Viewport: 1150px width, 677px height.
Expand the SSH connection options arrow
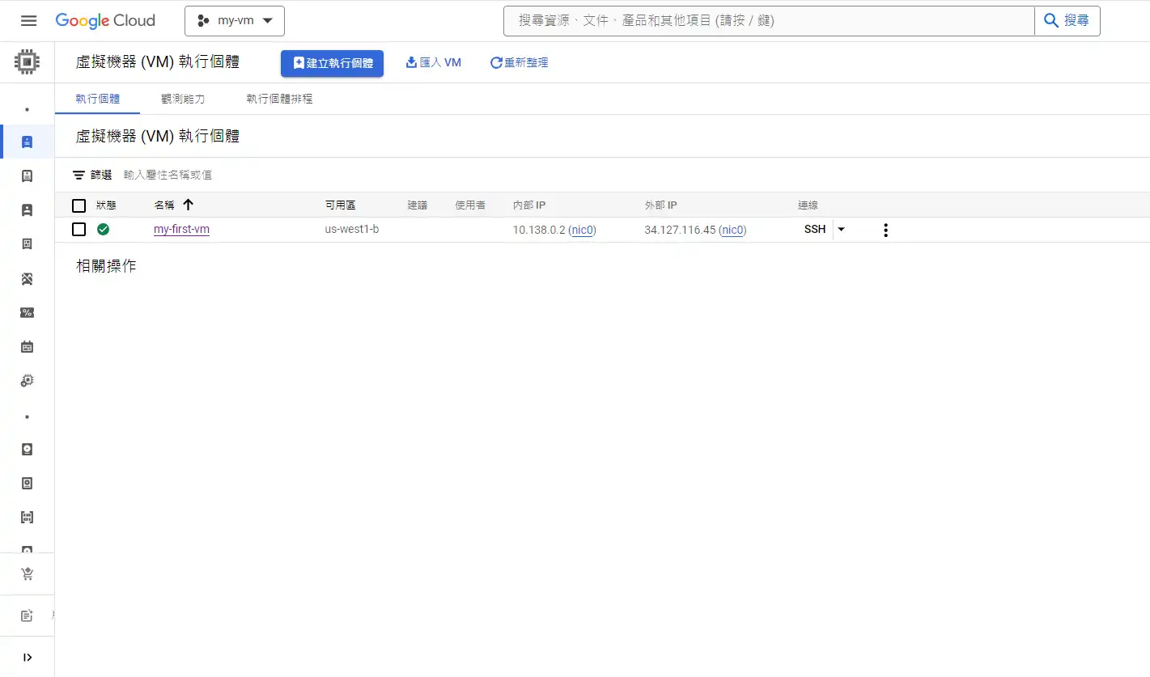click(x=842, y=230)
